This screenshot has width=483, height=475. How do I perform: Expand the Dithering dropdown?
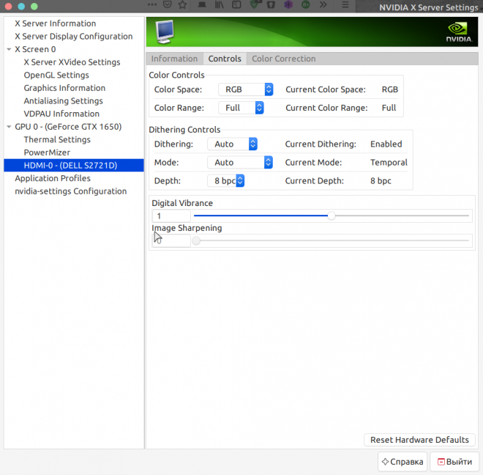pos(232,144)
